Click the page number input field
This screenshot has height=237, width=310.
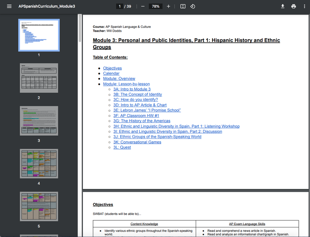120,7
